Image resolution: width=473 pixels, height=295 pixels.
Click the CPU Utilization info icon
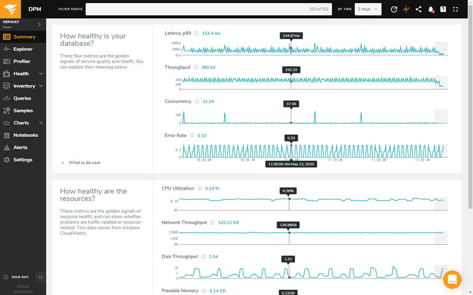click(x=200, y=189)
